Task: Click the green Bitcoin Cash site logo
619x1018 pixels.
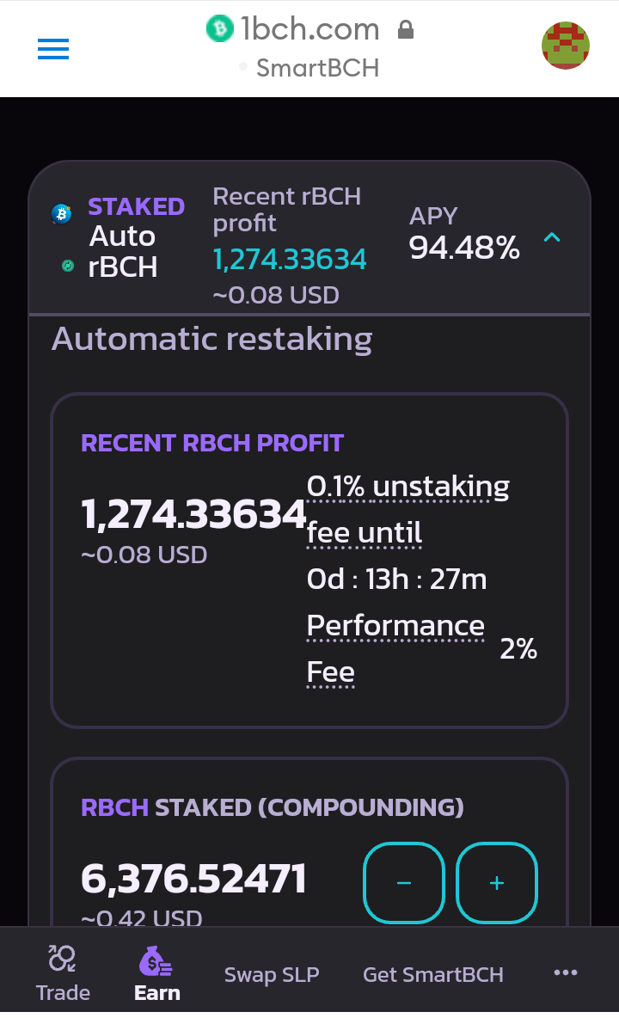Action: tap(220, 28)
